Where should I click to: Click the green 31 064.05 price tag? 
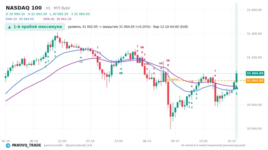255,73
